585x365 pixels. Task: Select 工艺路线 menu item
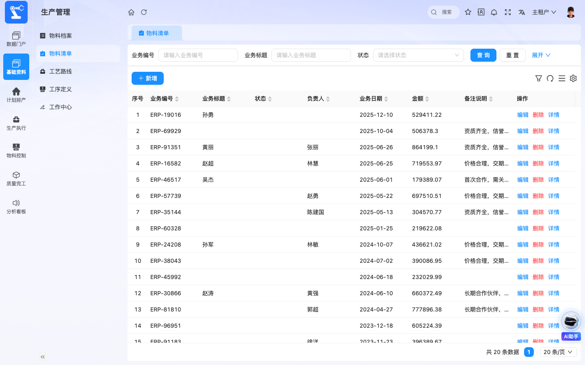(78, 71)
